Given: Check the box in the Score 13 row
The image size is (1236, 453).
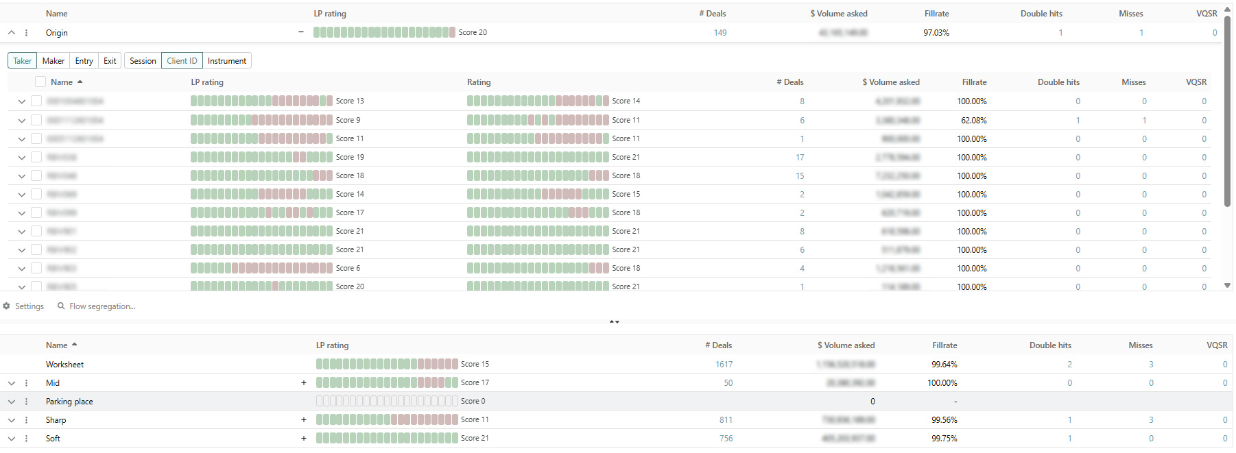Looking at the screenshot, I should tap(36, 101).
